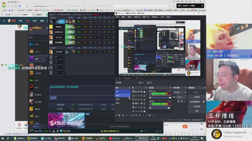252x141 pixels.
Task: Add a new scene in OBS
Action: coord(116,115)
